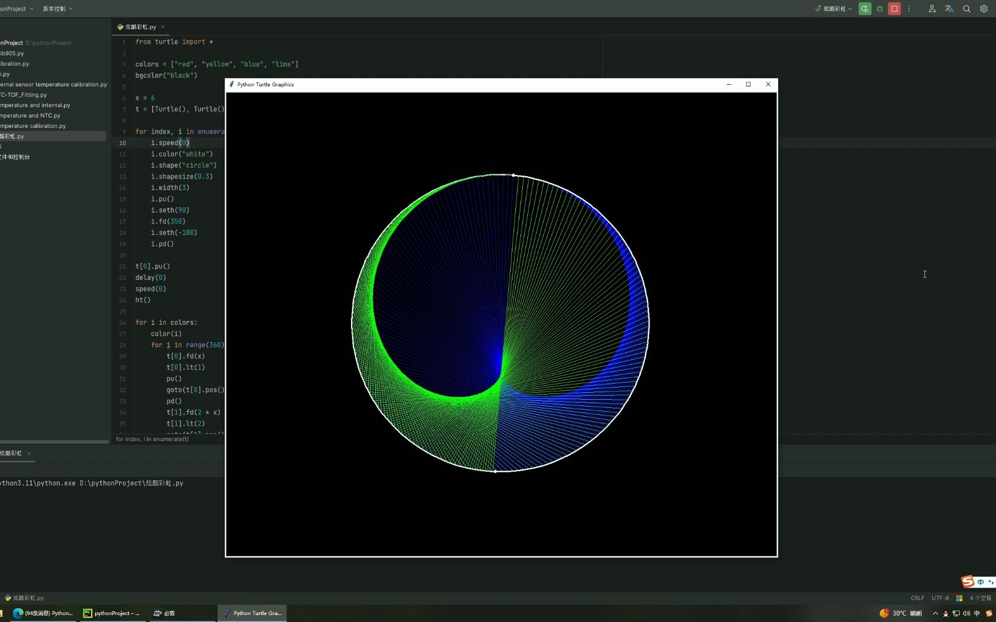This screenshot has width=996, height=622.
Task: Open ib905.py in the project tree
Action: coord(12,53)
